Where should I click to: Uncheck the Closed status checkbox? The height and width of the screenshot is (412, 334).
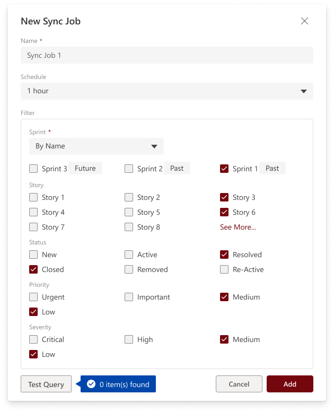point(33,269)
